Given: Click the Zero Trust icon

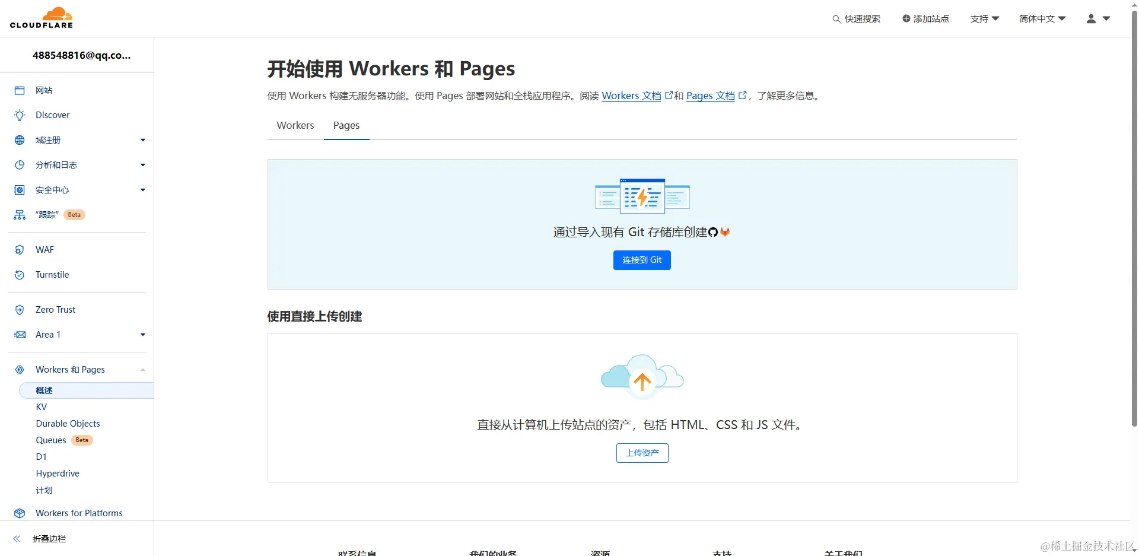Looking at the screenshot, I should (20, 310).
